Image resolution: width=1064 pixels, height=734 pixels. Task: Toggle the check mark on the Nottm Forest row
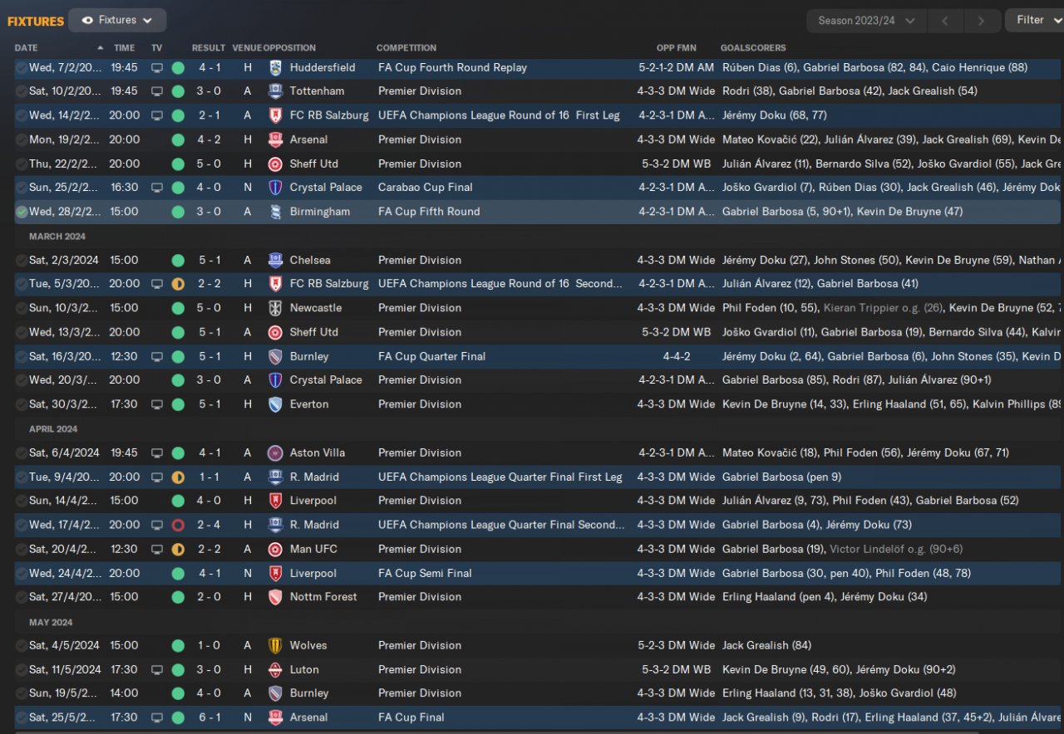(x=22, y=597)
